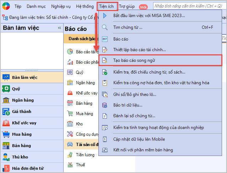Click the Ngân hàng bank icon in sidebar
Screen dimensions: 227x173
6,100
